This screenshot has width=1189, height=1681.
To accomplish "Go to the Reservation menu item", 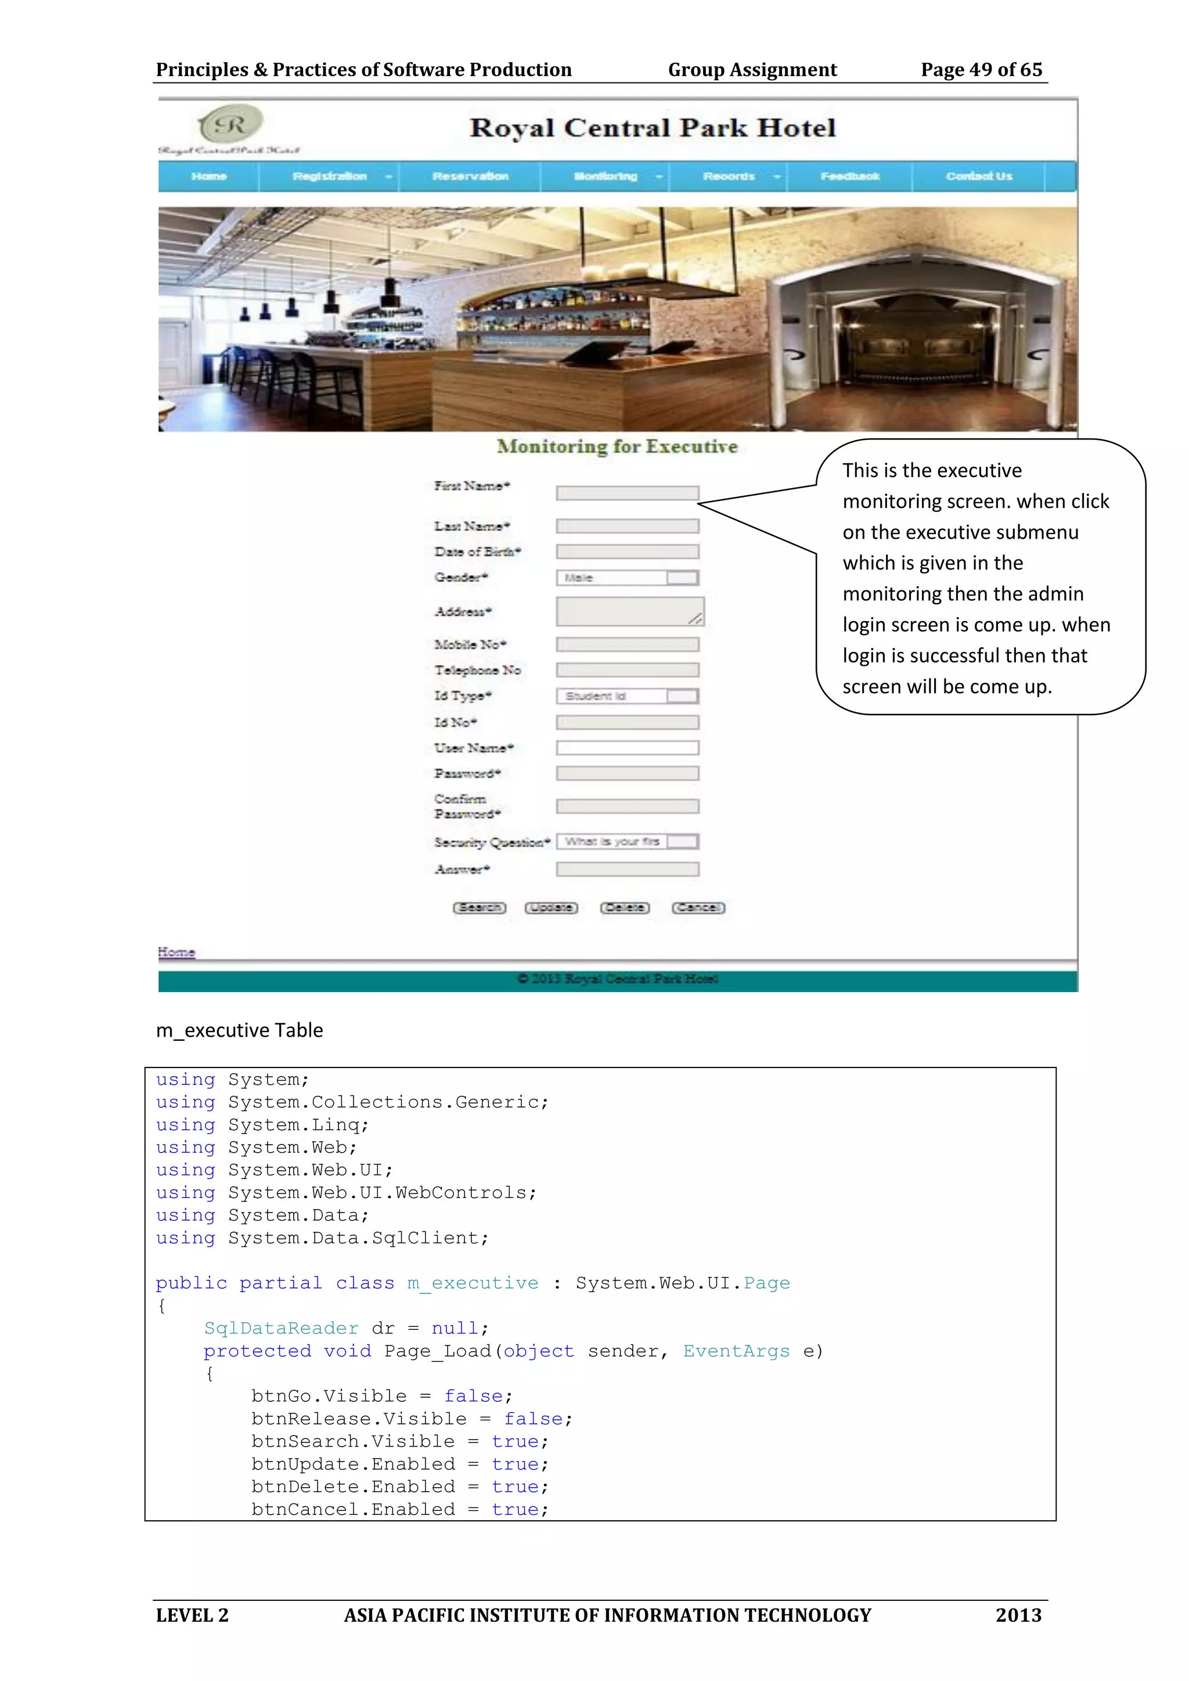I will (470, 176).
